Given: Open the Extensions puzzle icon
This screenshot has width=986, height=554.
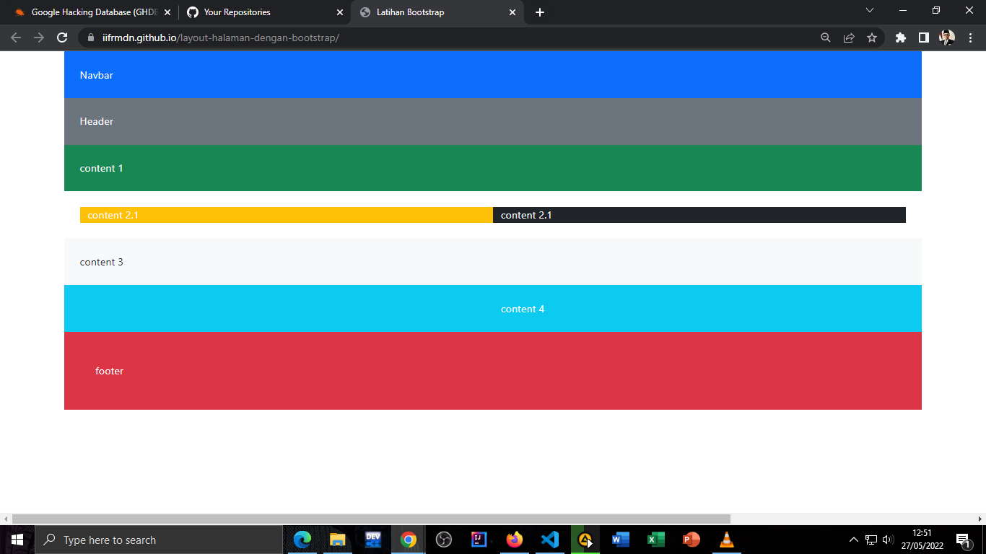Looking at the screenshot, I should (900, 38).
